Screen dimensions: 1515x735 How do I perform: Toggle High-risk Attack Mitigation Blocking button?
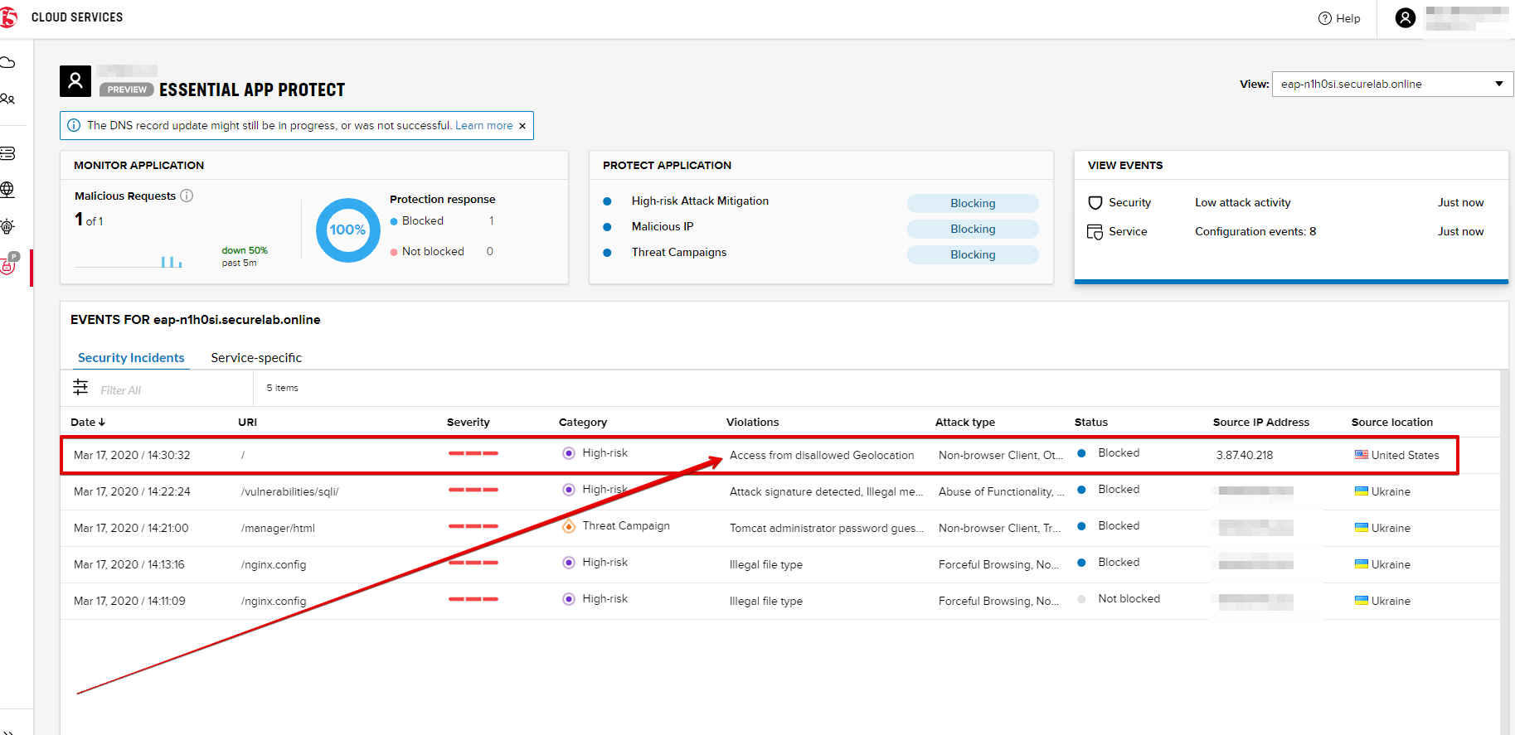pos(973,203)
